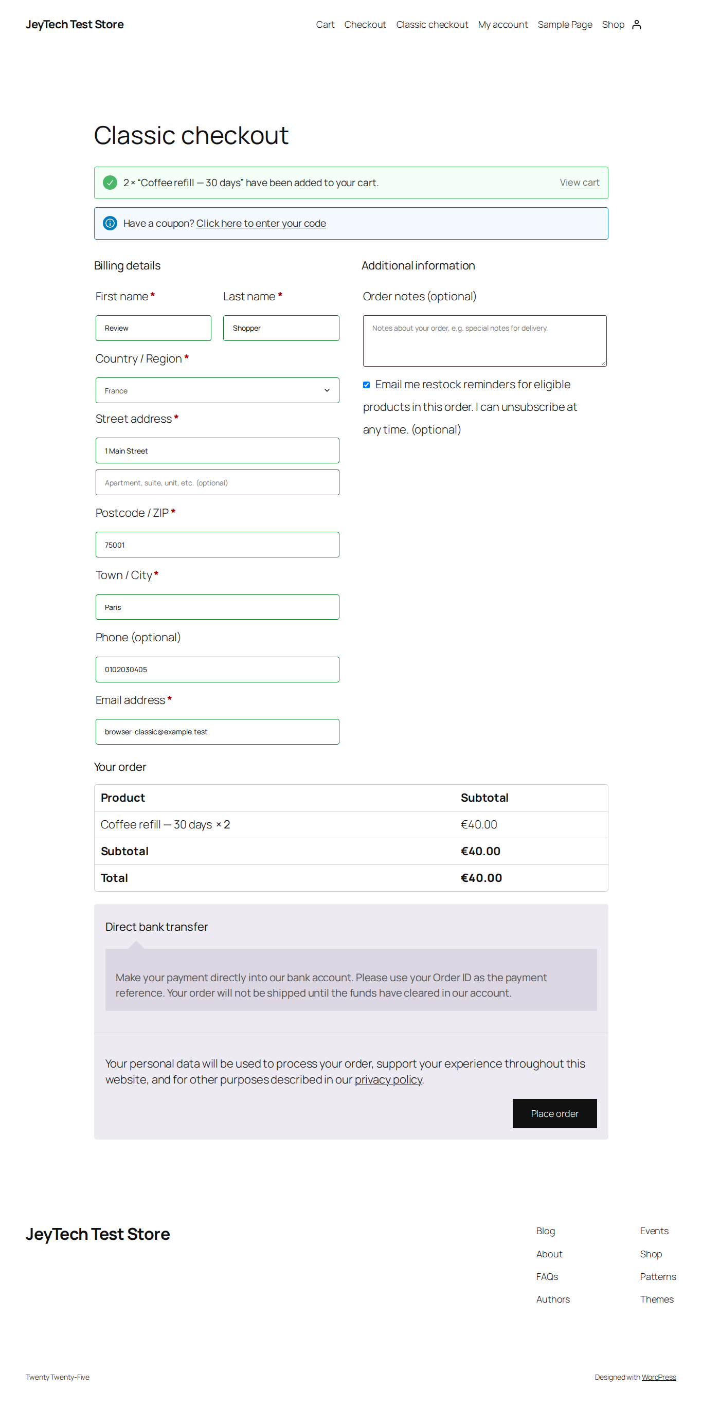Toggle the restock reminders email checkbox
This screenshot has height=1408, width=702.
(366, 385)
